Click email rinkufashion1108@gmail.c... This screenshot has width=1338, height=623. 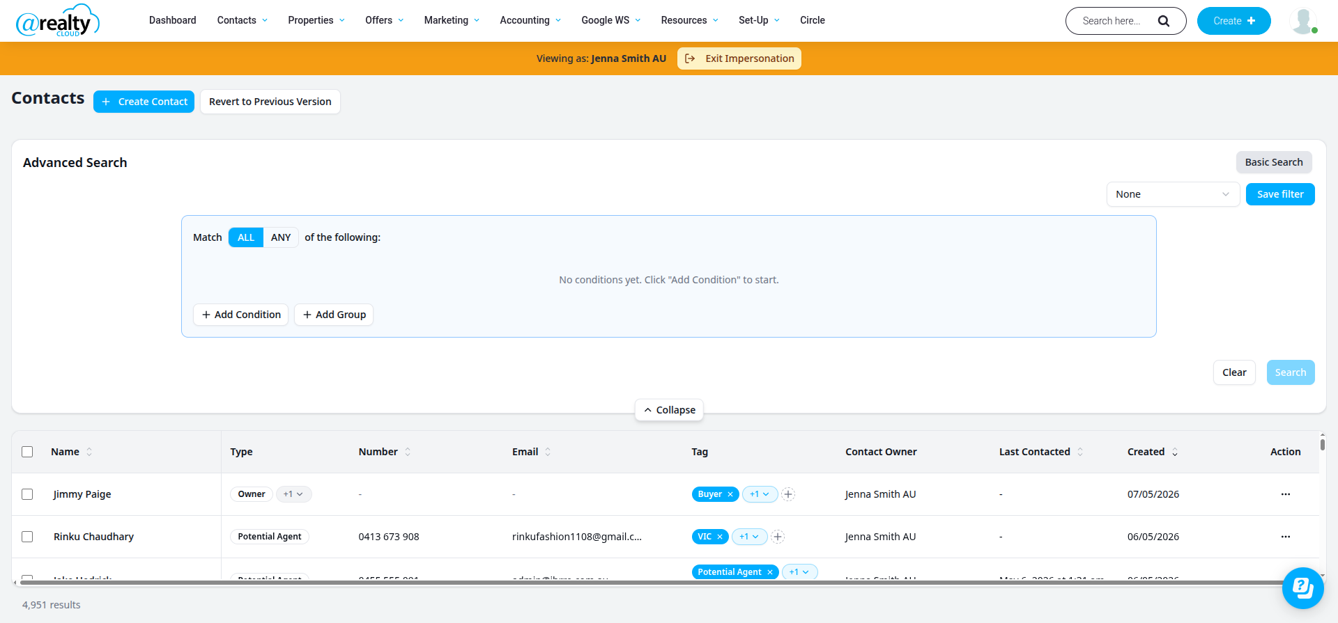(x=577, y=537)
